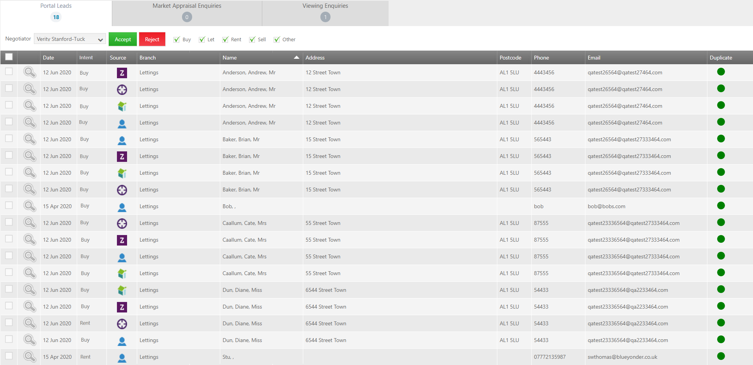
Task: Sort table by Source column header
Action: point(118,58)
